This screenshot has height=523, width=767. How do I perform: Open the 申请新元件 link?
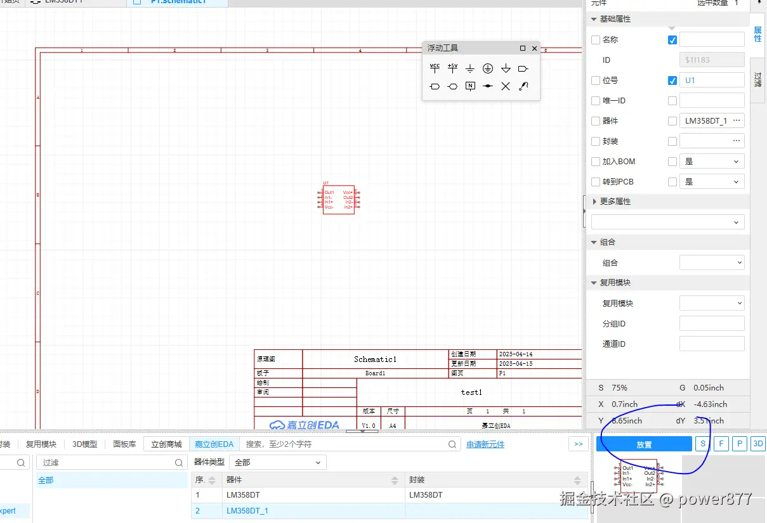click(x=485, y=444)
